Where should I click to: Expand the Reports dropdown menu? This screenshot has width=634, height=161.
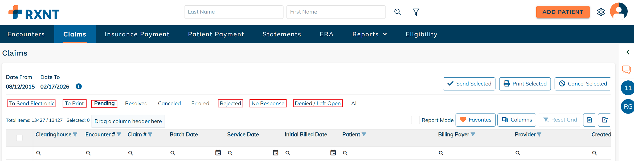tap(370, 34)
